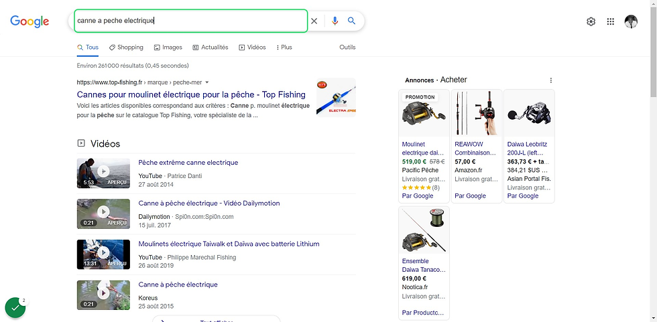Screen dimensions: 657x322
Task: Click the Vidéos section heading icon
Action: pyautogui.click(x=81, y=143)
